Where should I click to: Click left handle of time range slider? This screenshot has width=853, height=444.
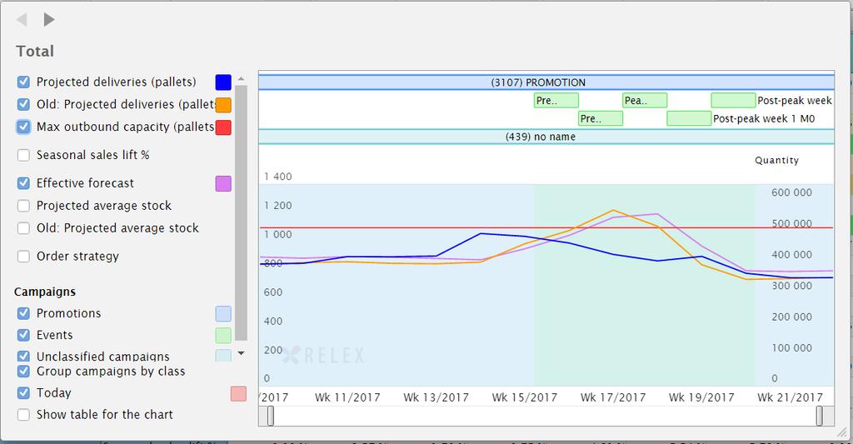click(x=271, y=417)
